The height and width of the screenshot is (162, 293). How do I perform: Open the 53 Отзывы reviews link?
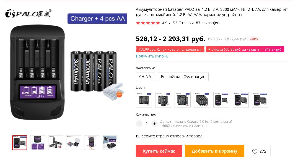pos(183,23)
